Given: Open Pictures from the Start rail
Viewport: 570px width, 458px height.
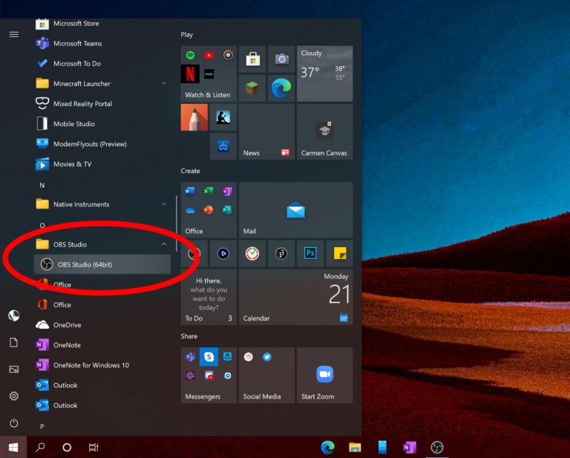Looking at the screenshot, I should point(14,370).
